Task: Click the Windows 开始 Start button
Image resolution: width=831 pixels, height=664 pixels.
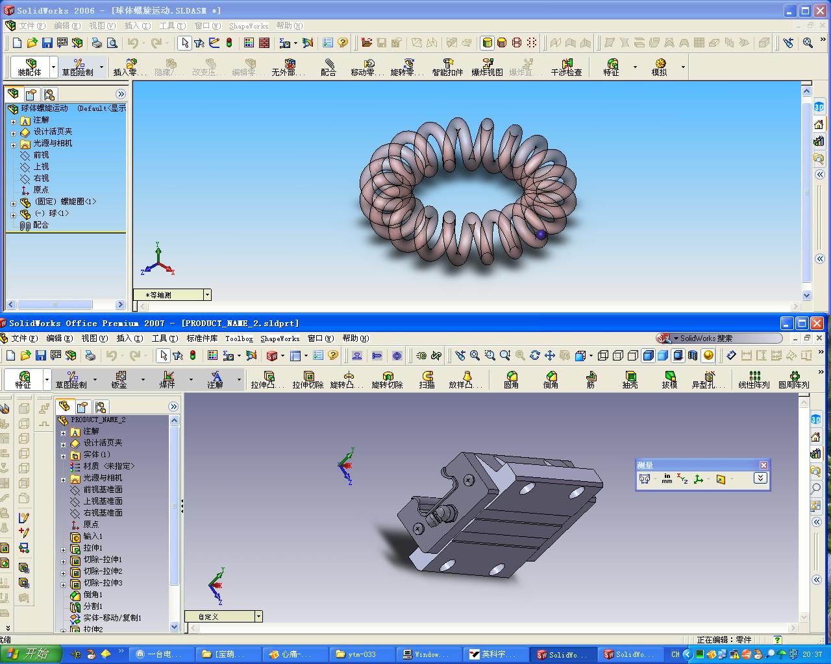Action: (x=31, y=654)
